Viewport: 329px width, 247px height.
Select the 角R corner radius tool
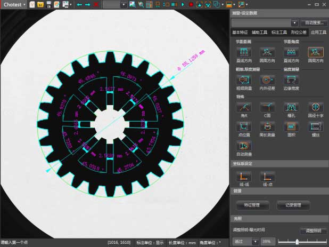[244, 107]
